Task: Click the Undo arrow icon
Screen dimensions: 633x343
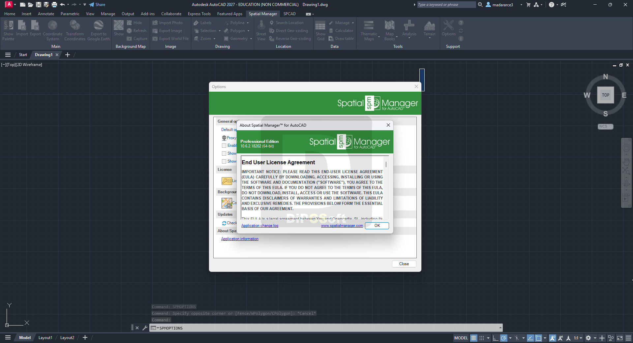Action: click(62, 5)
